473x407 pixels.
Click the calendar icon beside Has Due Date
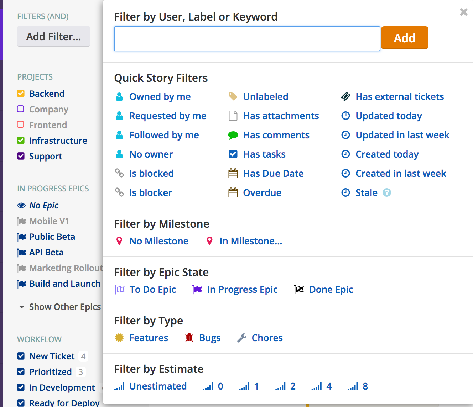click(x=233, y=173)
